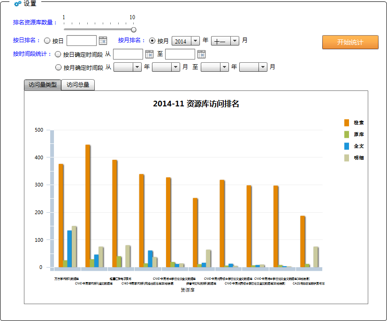Screen dimensions: 387x321
Task: Click beige 明细 legend swatch
Action: [347, 158]
